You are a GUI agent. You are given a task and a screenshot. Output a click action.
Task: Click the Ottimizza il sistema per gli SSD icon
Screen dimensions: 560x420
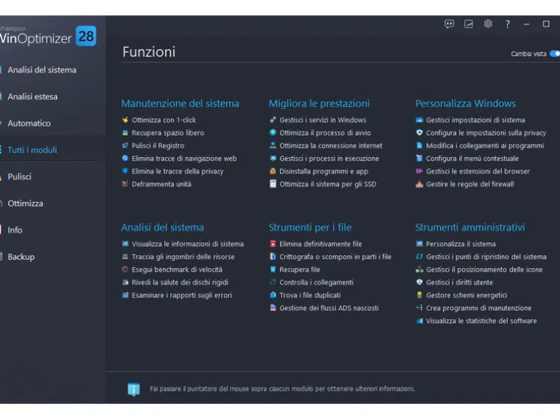coord(273,184)
